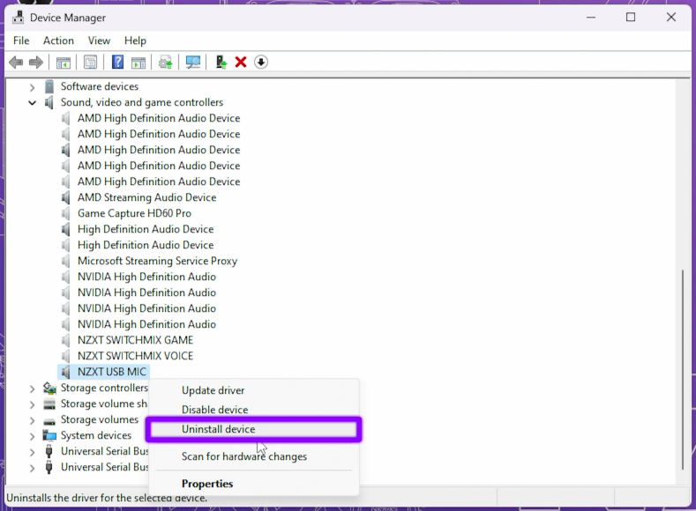Screen dimensions: 696x511
Task: Click the down-arrow Disable device toolbar icon
Action: tap(261, 63)
